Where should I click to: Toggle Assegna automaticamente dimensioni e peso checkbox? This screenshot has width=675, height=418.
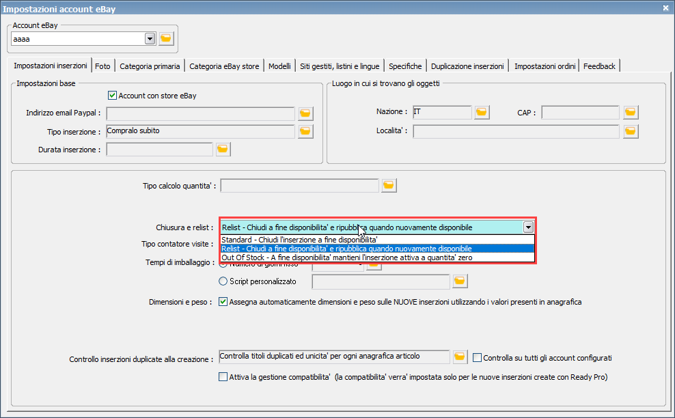click(223, 302)
